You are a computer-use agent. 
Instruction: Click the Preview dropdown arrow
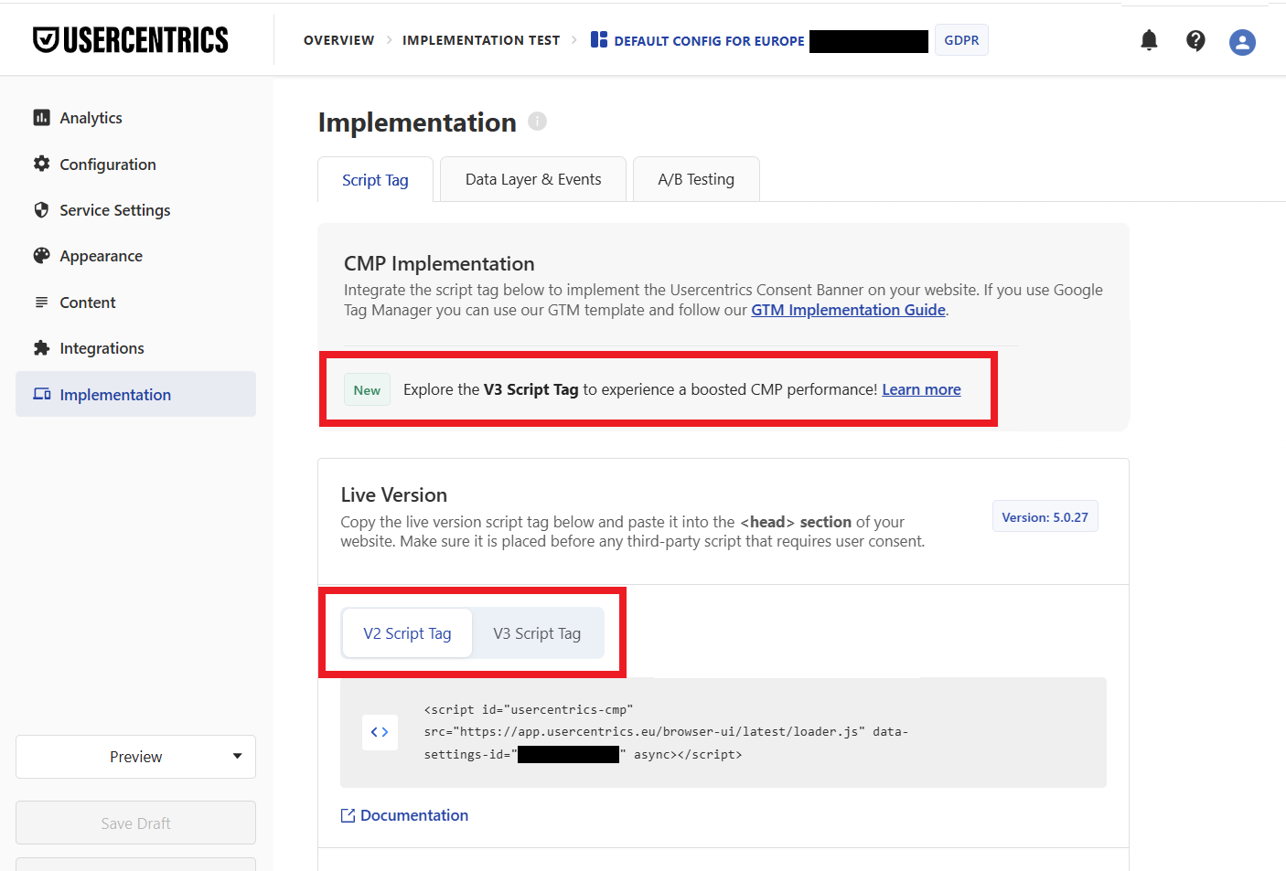pyautogui.click(x=238, y=756)
